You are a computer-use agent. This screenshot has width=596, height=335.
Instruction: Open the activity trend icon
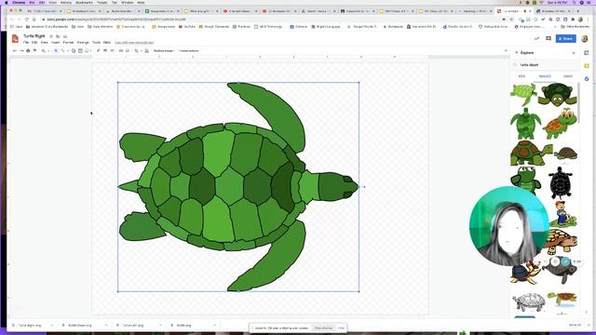[x=536, y=38]
